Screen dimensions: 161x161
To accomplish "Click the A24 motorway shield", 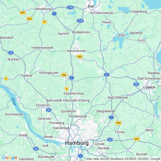I will click(110, 140).
